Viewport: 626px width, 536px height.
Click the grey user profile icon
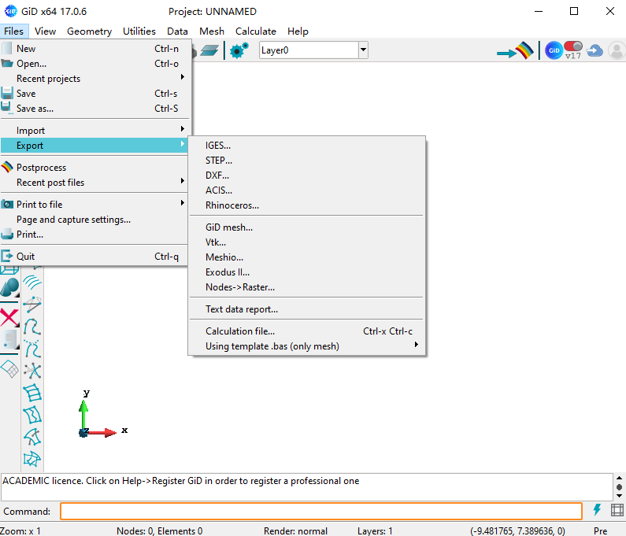[617, 50]
